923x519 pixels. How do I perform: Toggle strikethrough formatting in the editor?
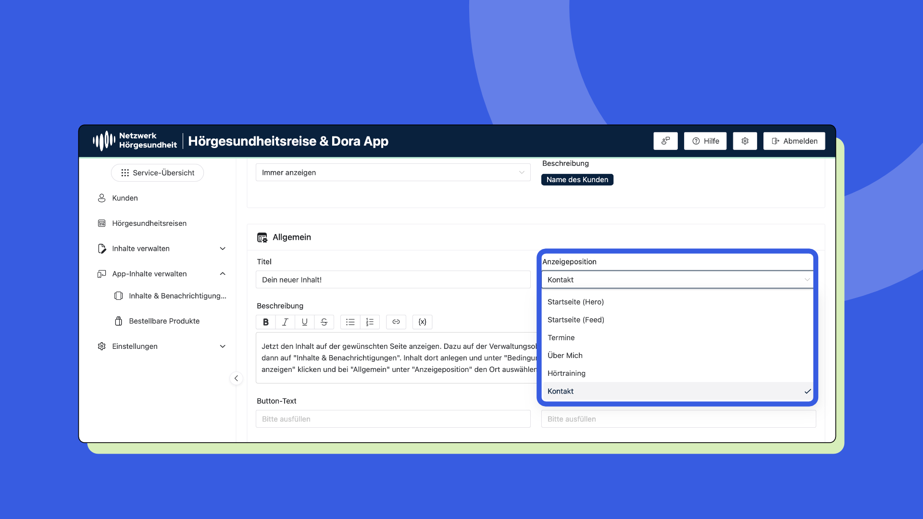pyautogui.click(x=324, y=322)
